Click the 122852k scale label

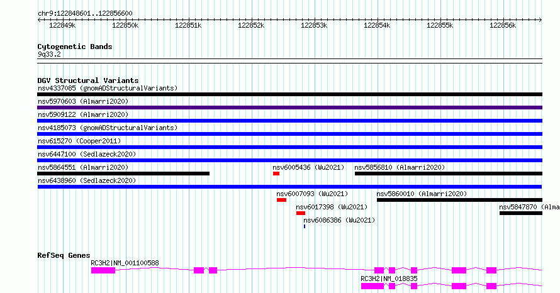(x=251, y=25)
